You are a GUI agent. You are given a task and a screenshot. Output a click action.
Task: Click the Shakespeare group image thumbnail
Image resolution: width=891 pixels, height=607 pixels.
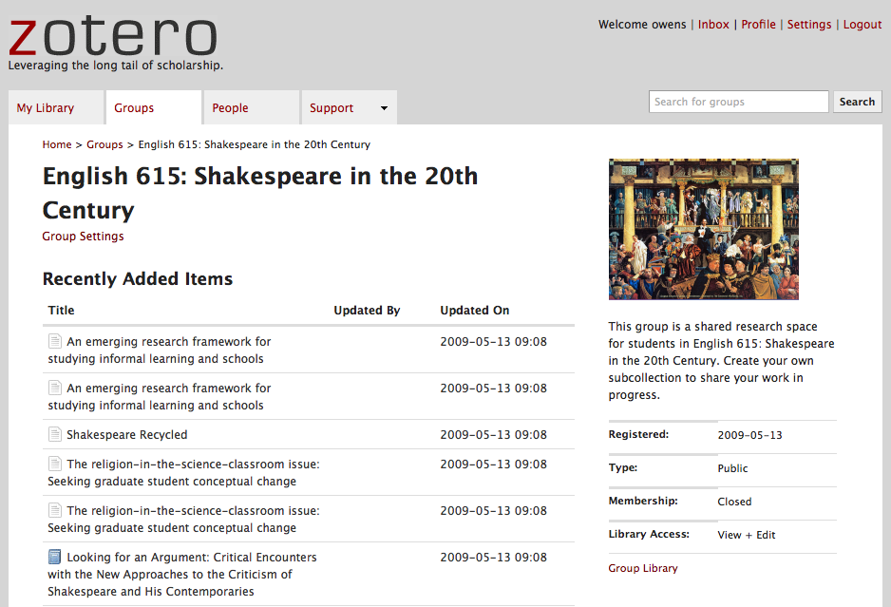pos(703,229)
